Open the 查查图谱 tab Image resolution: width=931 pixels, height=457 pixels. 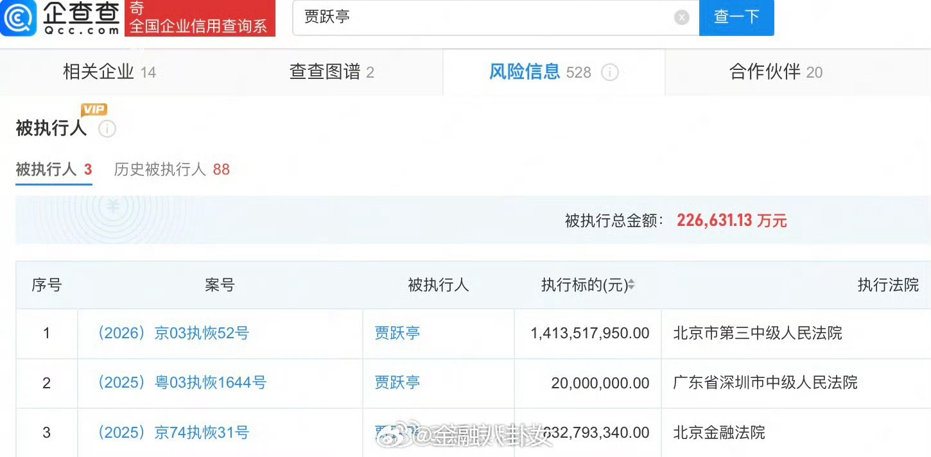[x=332, y=73]
